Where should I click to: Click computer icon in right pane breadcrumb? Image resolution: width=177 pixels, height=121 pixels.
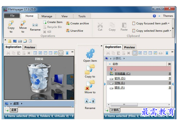coord(106,58)
